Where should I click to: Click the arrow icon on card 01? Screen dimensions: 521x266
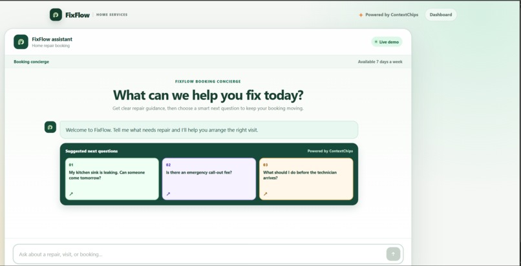(70, 194)
